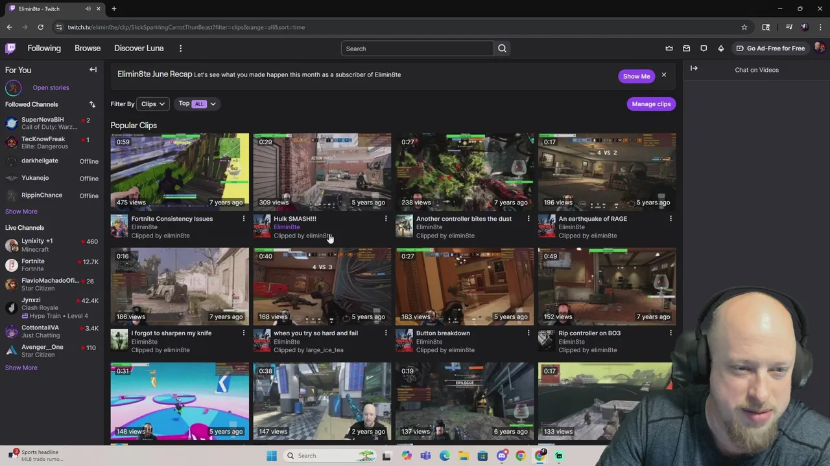
Task: Open the Twitch user avatar menu
Action: [820, 48]
